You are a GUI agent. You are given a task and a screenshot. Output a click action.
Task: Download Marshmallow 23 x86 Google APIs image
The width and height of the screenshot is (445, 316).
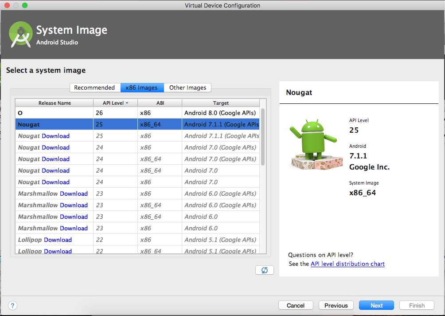click(x=74, y=194)
